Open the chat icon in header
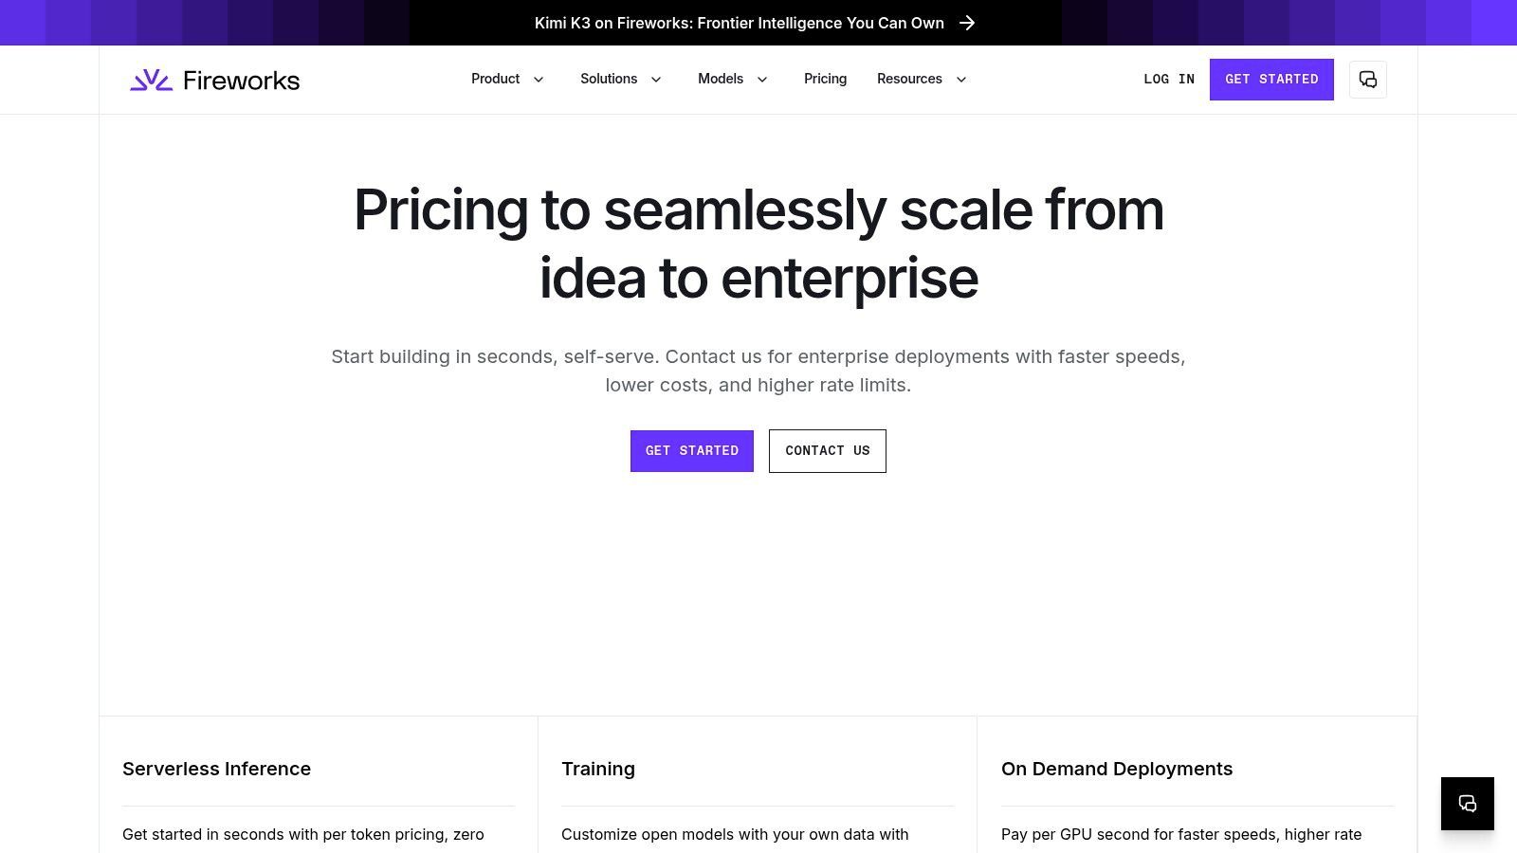The image size is (1517, 853). click(x=1368, y=80)
